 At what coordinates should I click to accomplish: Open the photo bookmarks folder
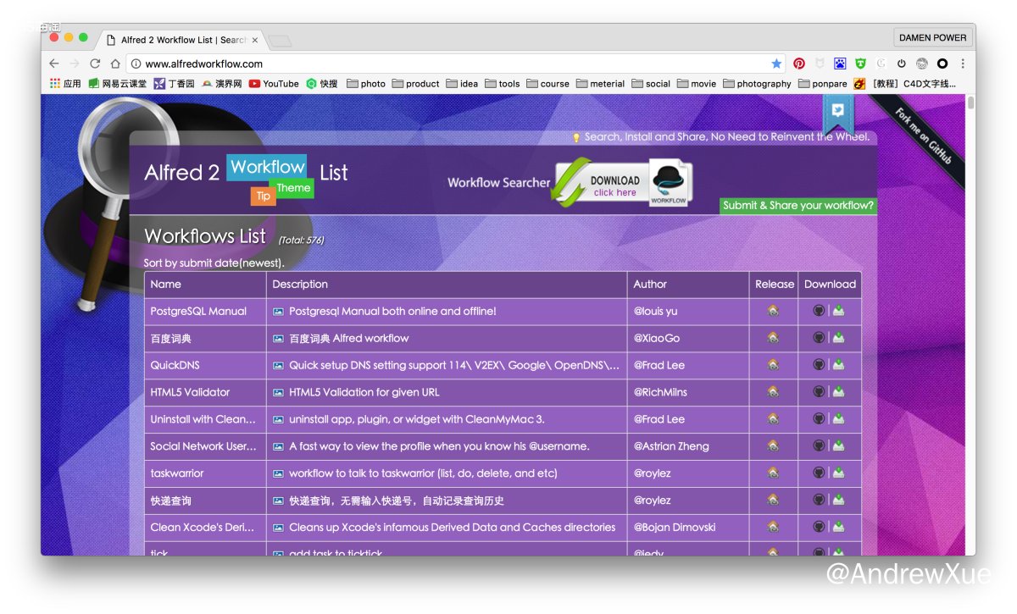pos(366,84)
